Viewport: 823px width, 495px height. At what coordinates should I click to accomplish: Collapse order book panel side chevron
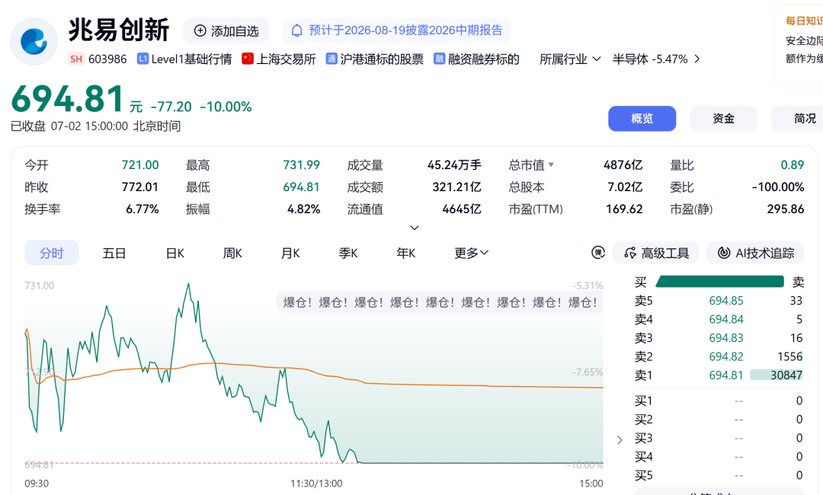click(x=620, y=440)
